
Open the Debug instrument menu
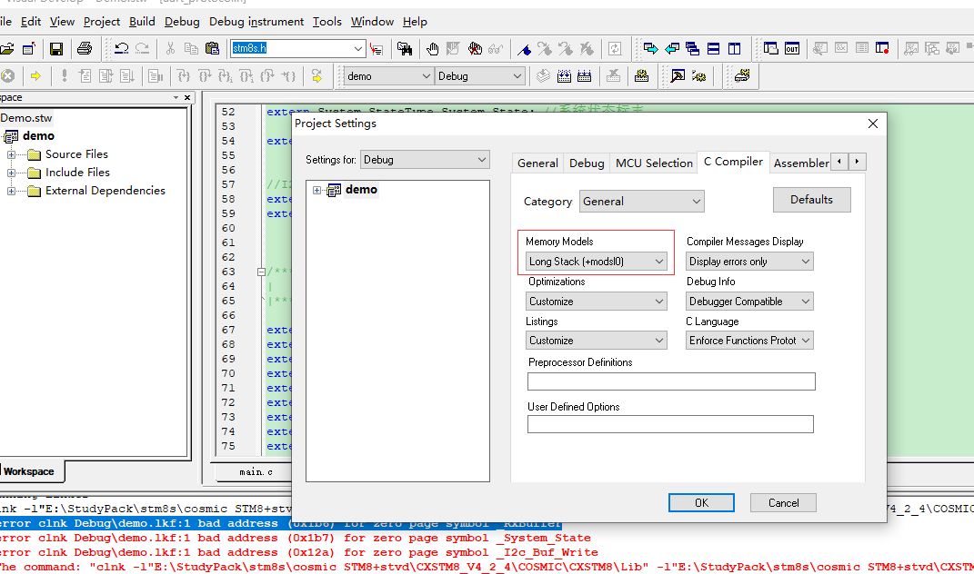[x=256, y=22]
